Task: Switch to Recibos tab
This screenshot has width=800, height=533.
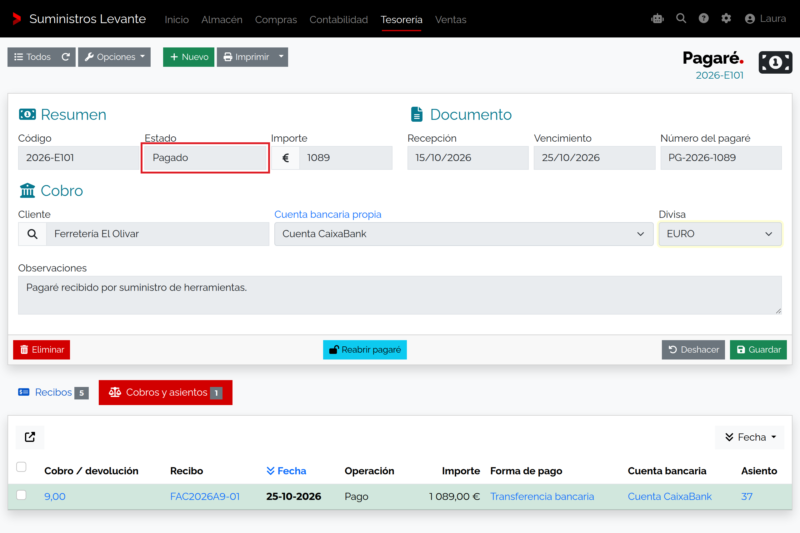Action: coord(53,392)
